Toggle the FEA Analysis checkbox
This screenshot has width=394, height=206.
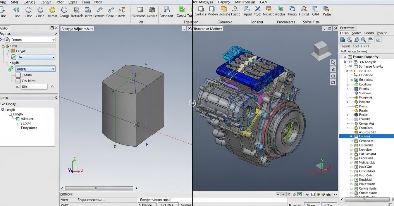tap(351, 62)
